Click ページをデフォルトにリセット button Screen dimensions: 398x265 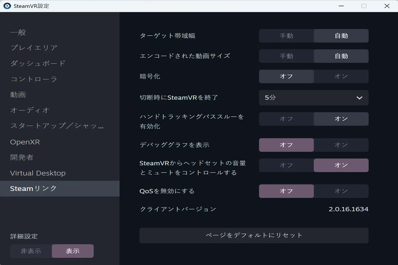[x=254, y=235]
